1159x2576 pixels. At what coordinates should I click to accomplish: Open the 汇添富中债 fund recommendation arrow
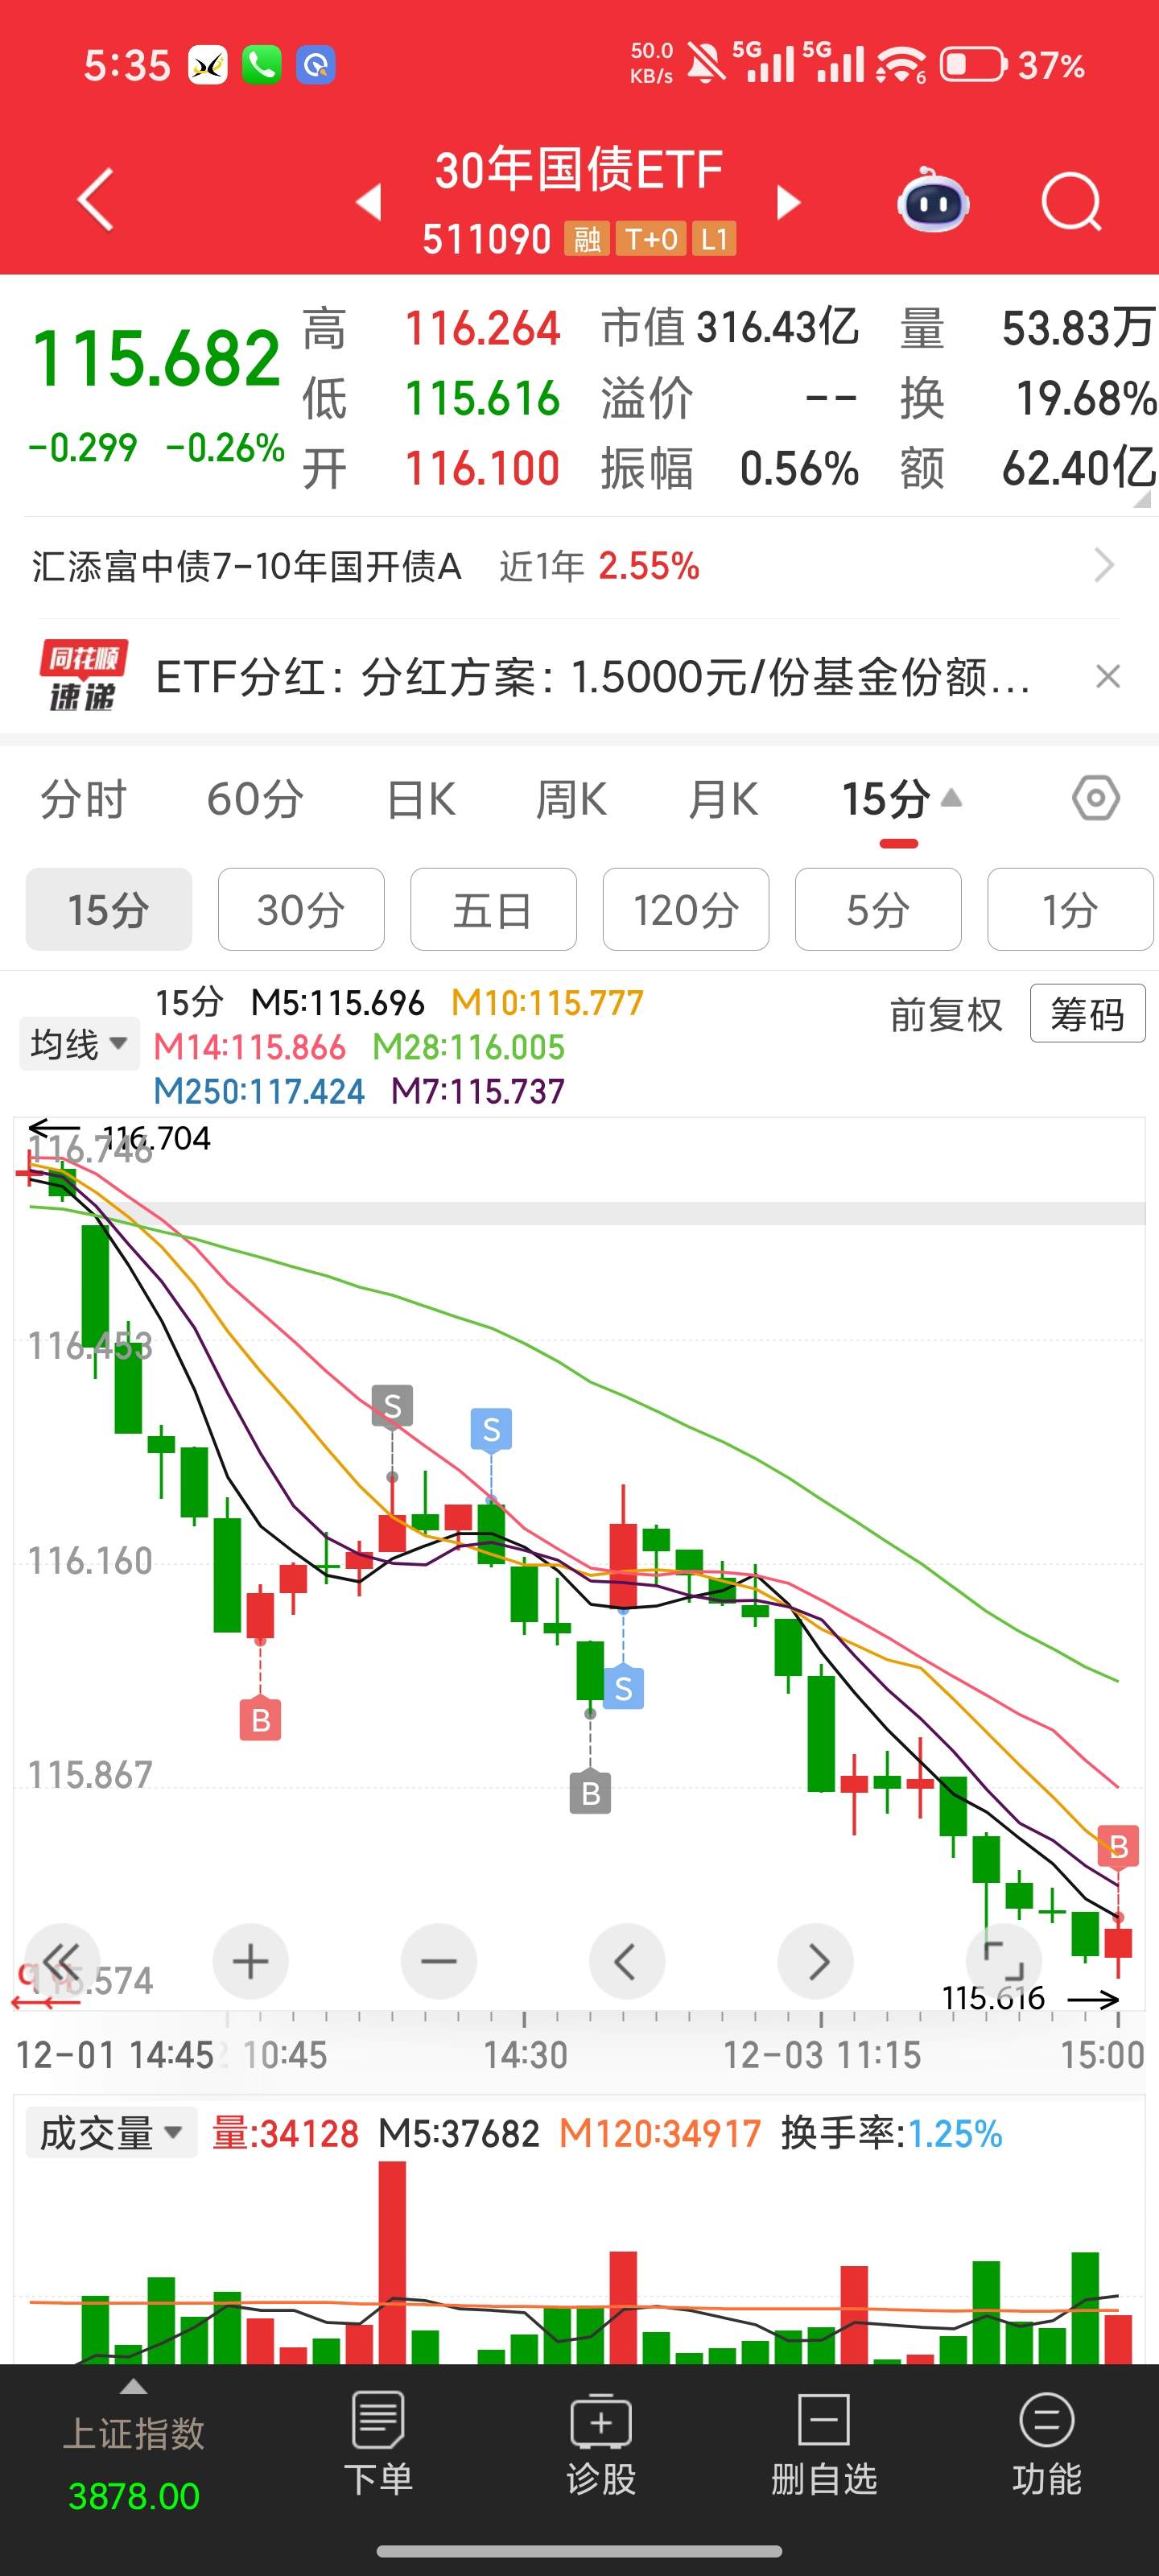tap(1104, 566)
